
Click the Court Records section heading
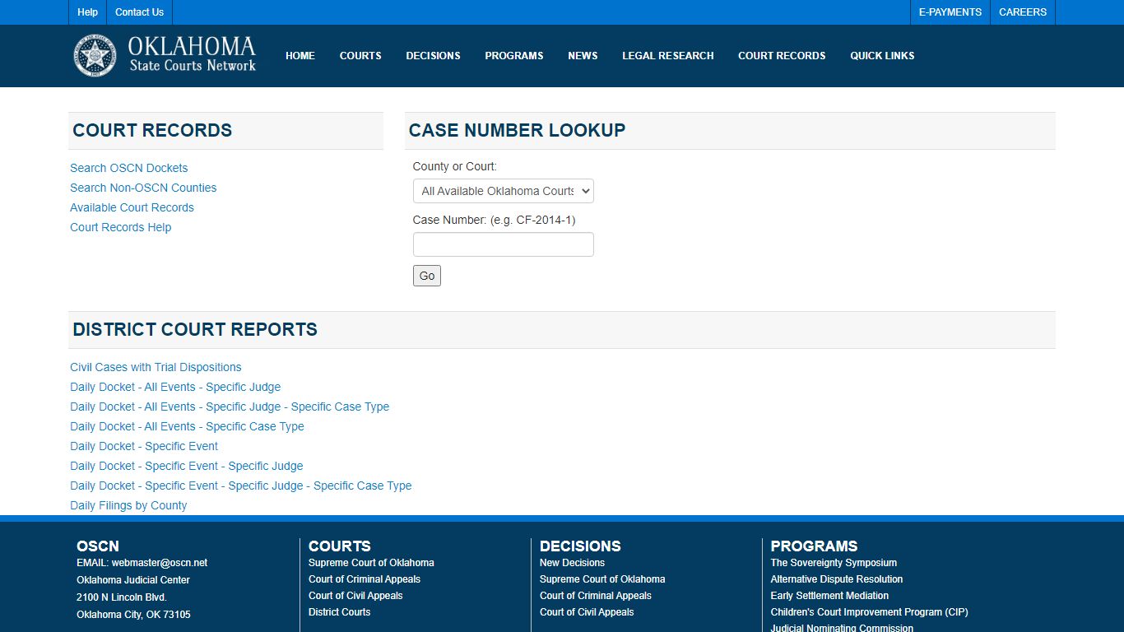pos(152,130)
